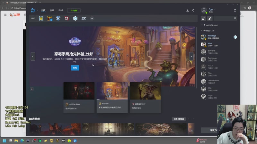
Task: Select the Heroes of the Storm favorite icon
Action: click(x=75, y=19)
